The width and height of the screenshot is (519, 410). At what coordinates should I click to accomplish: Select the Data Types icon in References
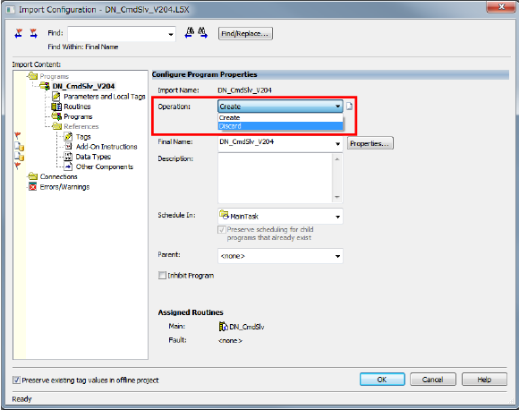point(68,157)
